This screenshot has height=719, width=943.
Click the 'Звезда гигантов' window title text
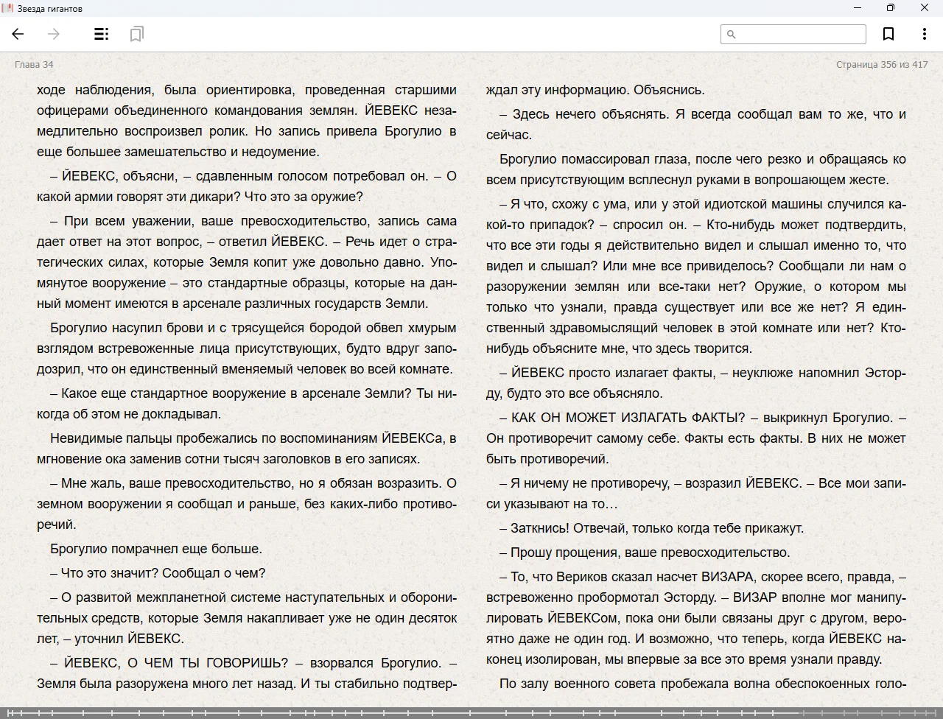(x=50, y=9)
